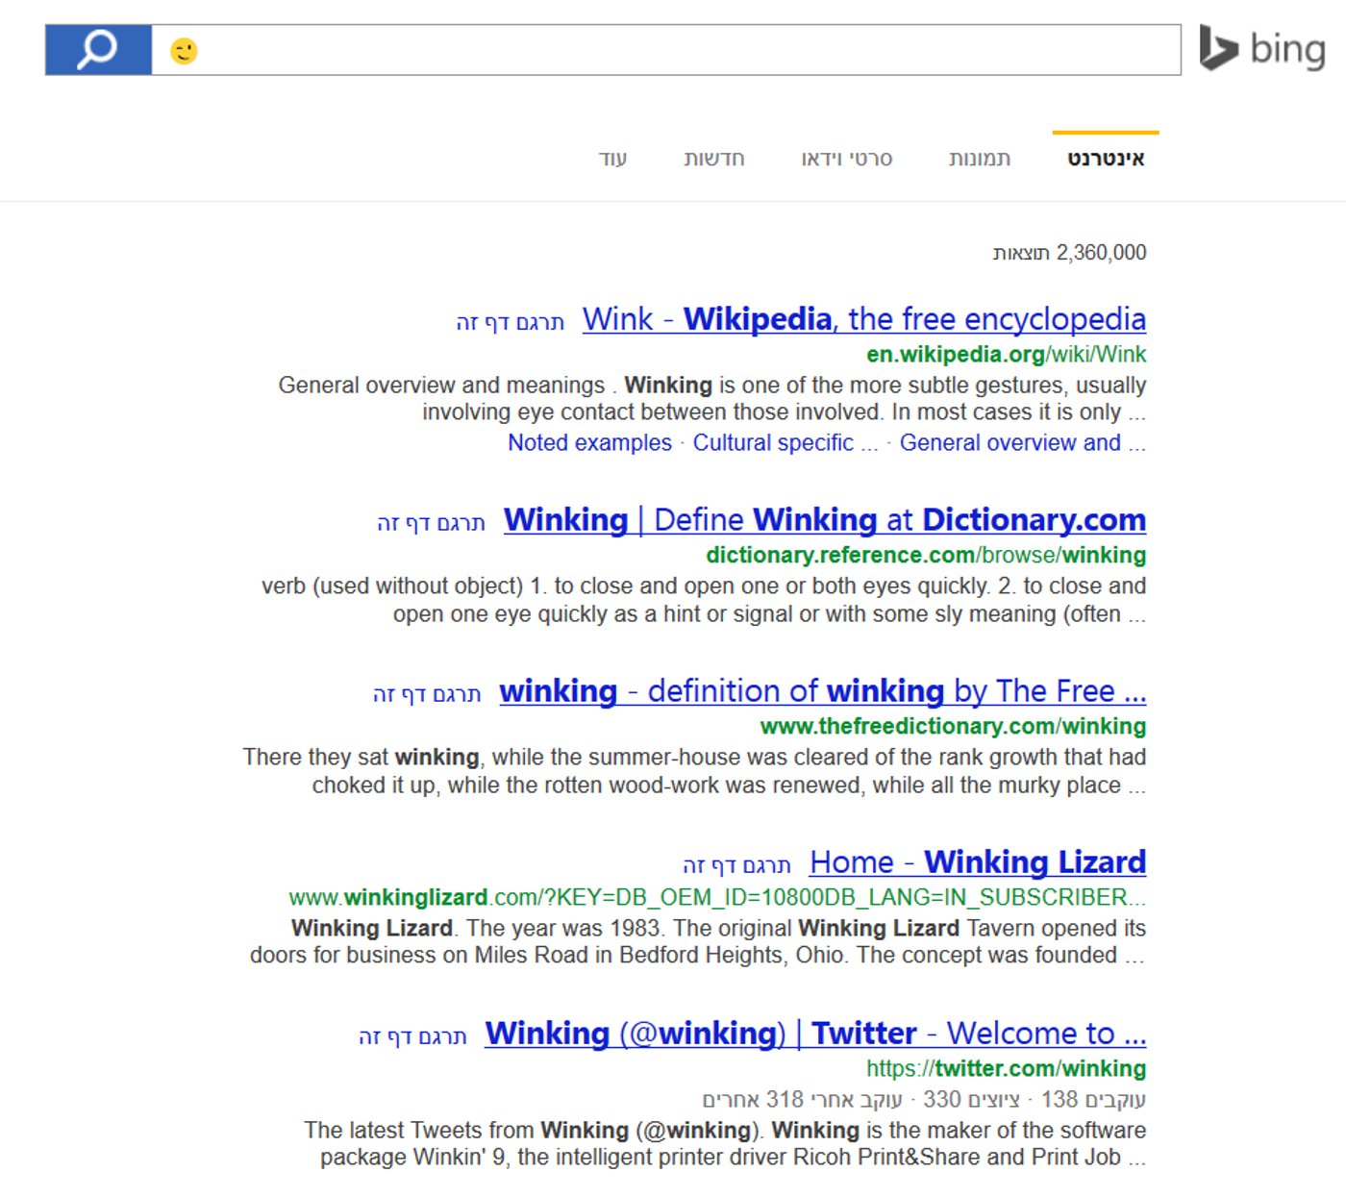1346x1197 pixels.
Task: Open the Noted examples sublink
Action: tap(589, 442)
